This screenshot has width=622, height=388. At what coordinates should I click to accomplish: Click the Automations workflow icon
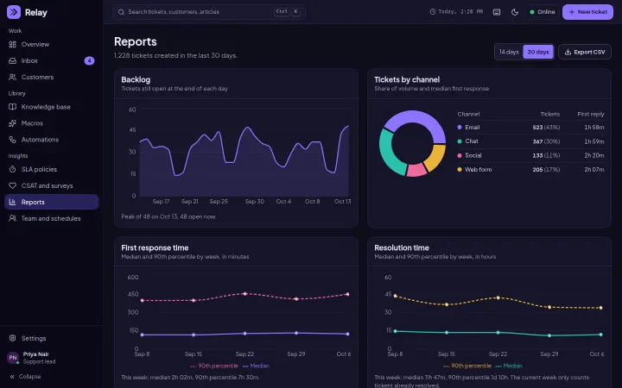click(x=13, y=140)
